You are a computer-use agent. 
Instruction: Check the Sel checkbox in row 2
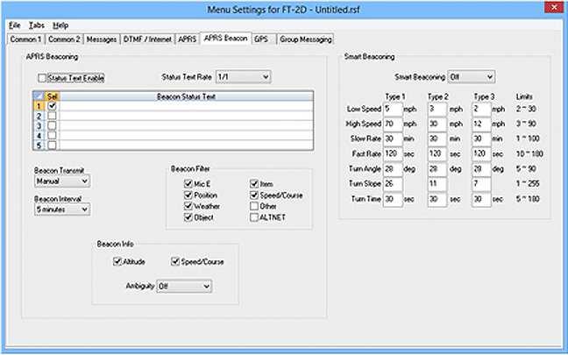53,116
